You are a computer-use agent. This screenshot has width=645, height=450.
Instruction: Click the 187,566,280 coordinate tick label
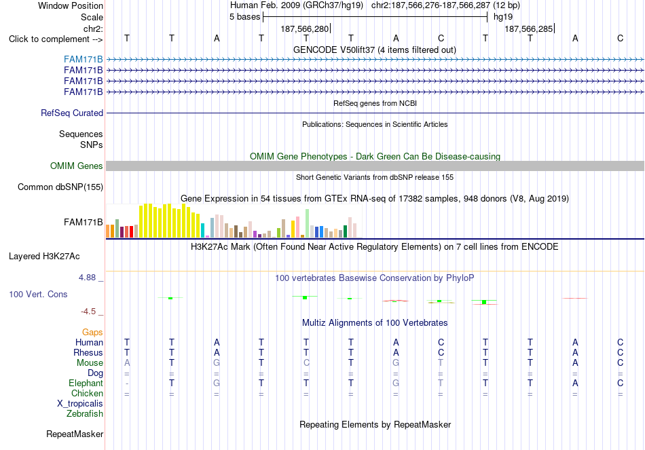pyautogui.click(x=304, y=29)
